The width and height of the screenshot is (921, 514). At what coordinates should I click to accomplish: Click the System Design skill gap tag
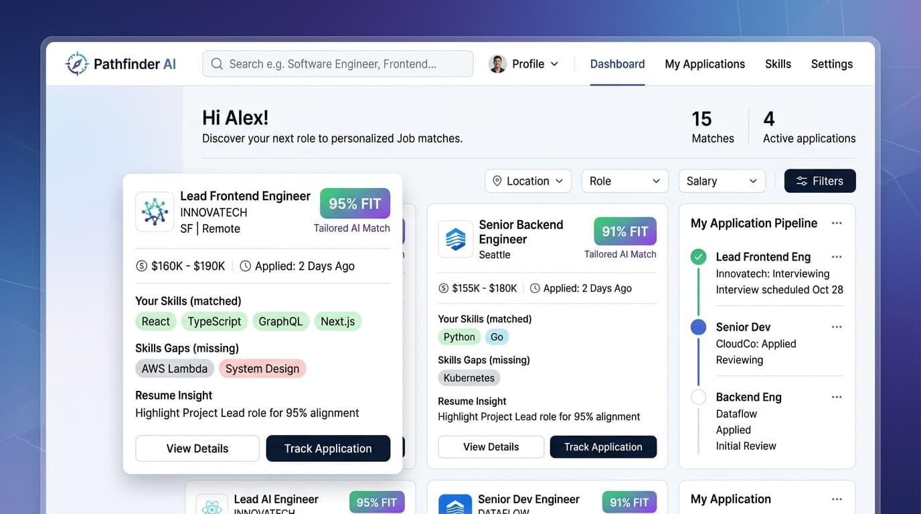coord(262,369)
